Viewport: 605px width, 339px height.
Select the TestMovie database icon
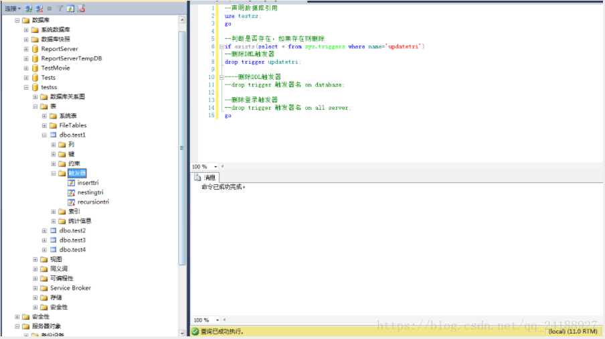coord(35,68)
